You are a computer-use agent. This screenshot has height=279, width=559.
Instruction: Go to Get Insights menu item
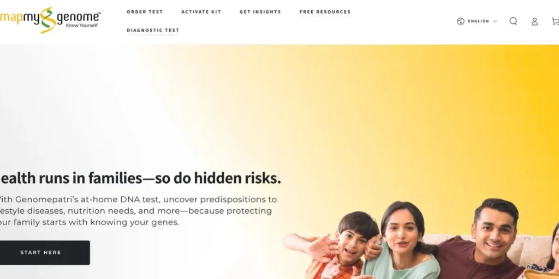pyautogui.click(x=260, y=12)
